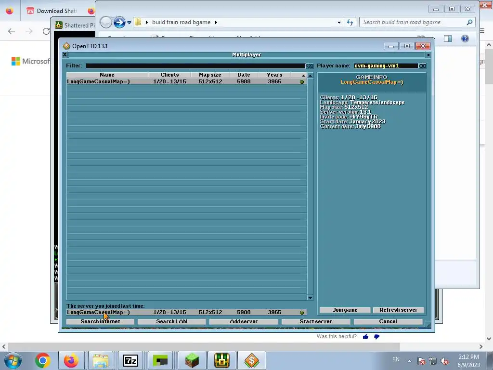The height and width of the screenshot is (370, 493).
Task: Toggle the sticky pin on Multiplayer panel
Action: 428,55
